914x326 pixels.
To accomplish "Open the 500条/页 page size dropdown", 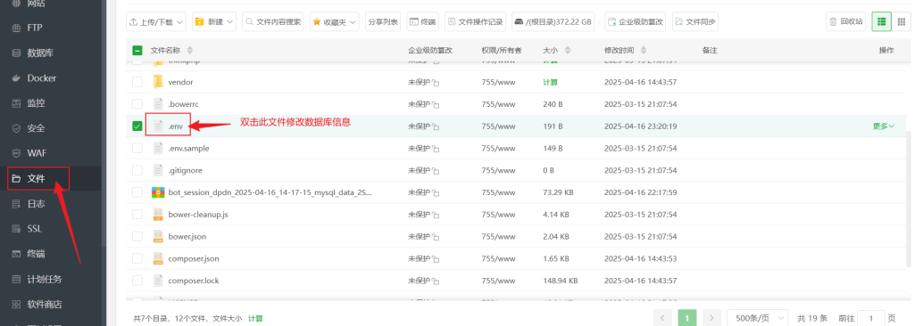I will pos(757,319).
